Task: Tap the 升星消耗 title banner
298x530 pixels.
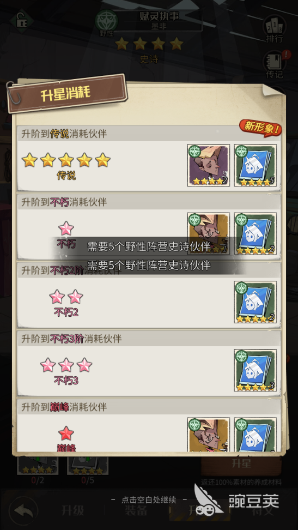Action: click(x=66, y=93)
